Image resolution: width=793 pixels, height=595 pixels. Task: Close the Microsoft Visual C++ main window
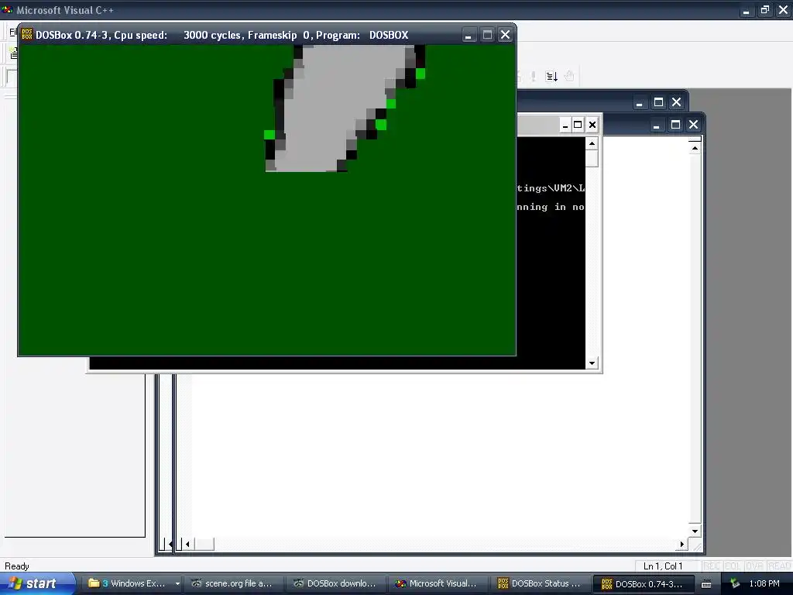(x=783, y=10)
